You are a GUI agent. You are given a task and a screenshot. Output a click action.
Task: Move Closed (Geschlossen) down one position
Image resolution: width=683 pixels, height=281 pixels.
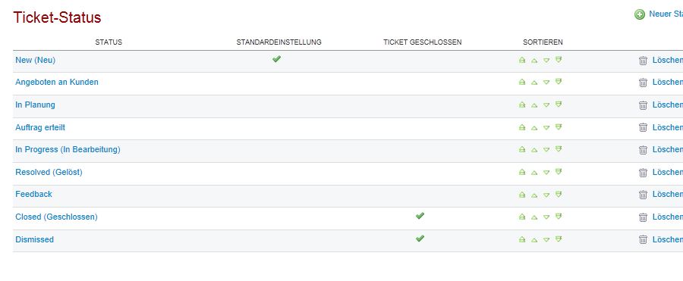[x=546, y=217]
